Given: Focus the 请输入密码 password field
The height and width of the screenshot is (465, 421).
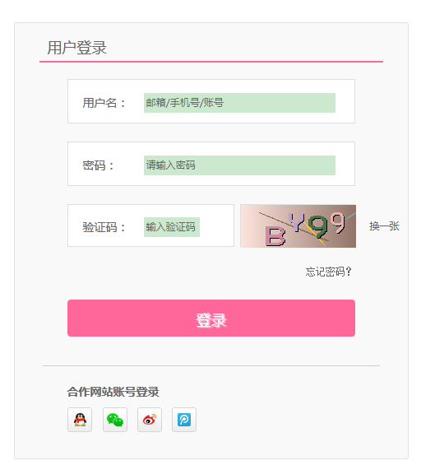Looking at the screenshot, I should [239, 165].
